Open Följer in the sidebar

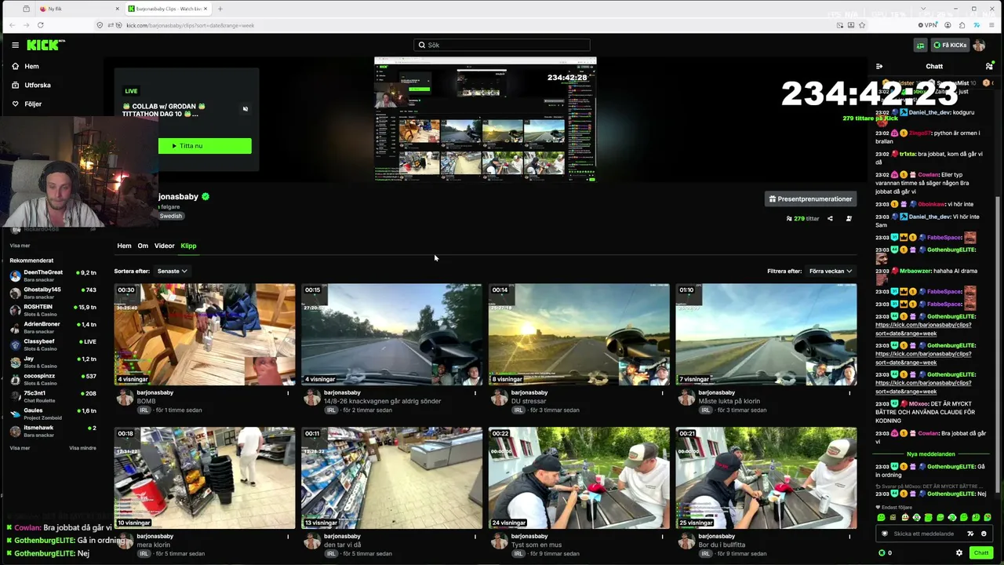point(33,104)
